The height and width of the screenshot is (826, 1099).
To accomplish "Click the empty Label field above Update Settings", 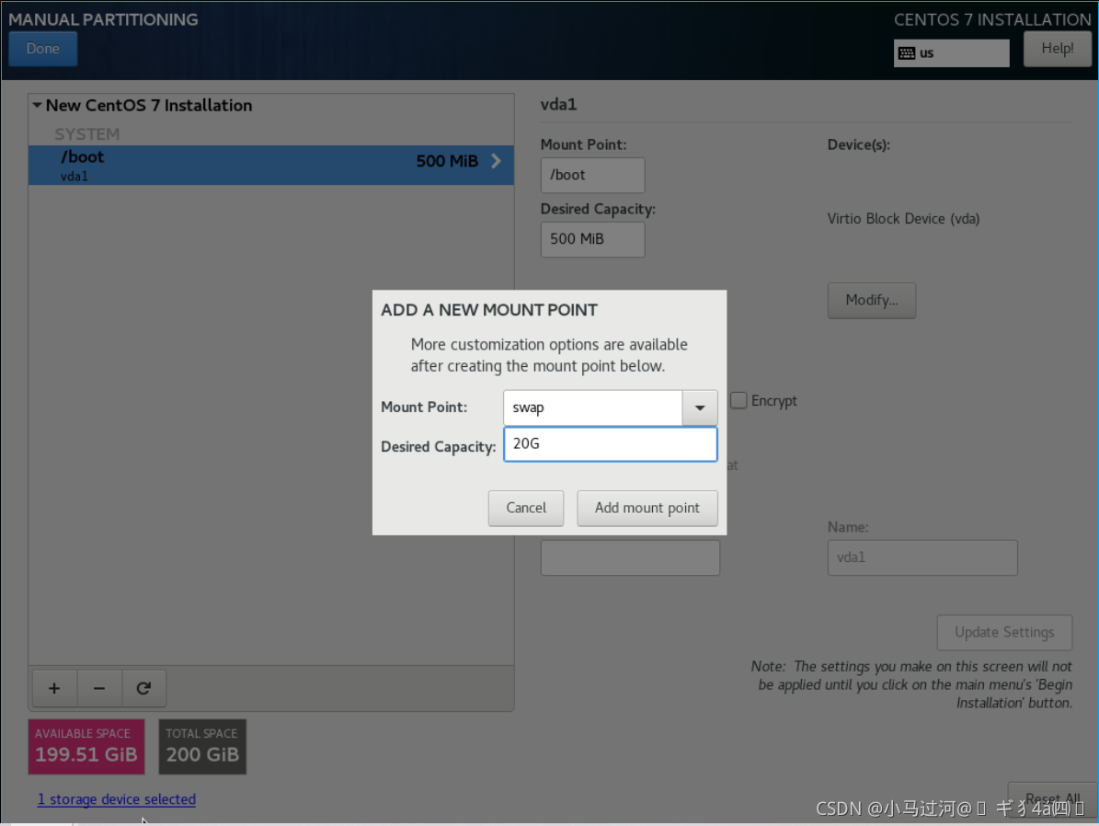I will [x=630, y=557].
